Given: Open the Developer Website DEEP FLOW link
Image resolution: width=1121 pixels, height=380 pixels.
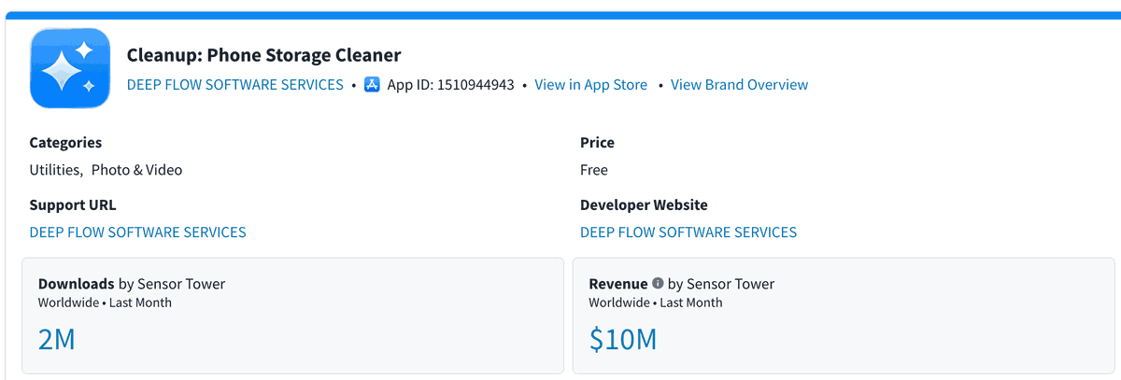Looking at the screenshot, I should click(x=688, y=232).
